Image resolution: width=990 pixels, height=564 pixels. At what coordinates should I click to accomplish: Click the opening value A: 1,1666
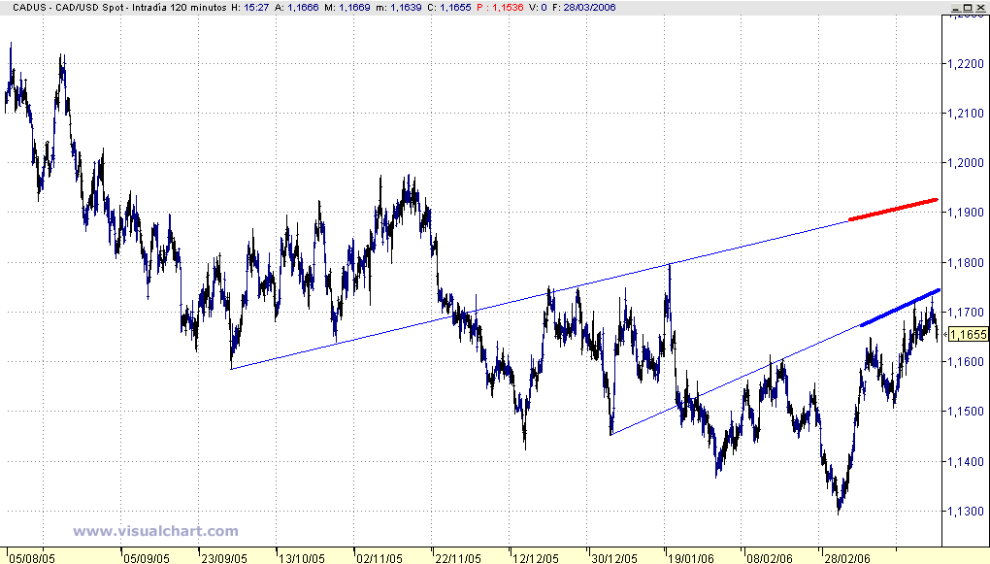click(x=297, y=8)
